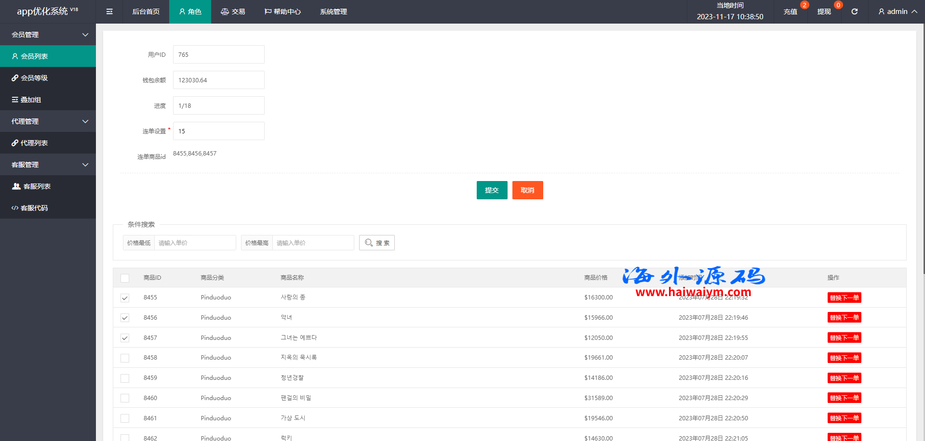Click the 价格最低 price input field
The height and width of the screenshot is (441, 925).
[x=195, y=243]
